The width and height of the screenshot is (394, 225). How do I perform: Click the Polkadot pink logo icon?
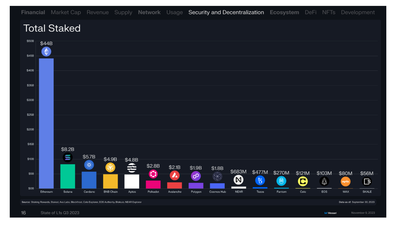pos(153,174)
